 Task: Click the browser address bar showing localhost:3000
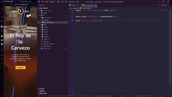click(x=24, y=5)
